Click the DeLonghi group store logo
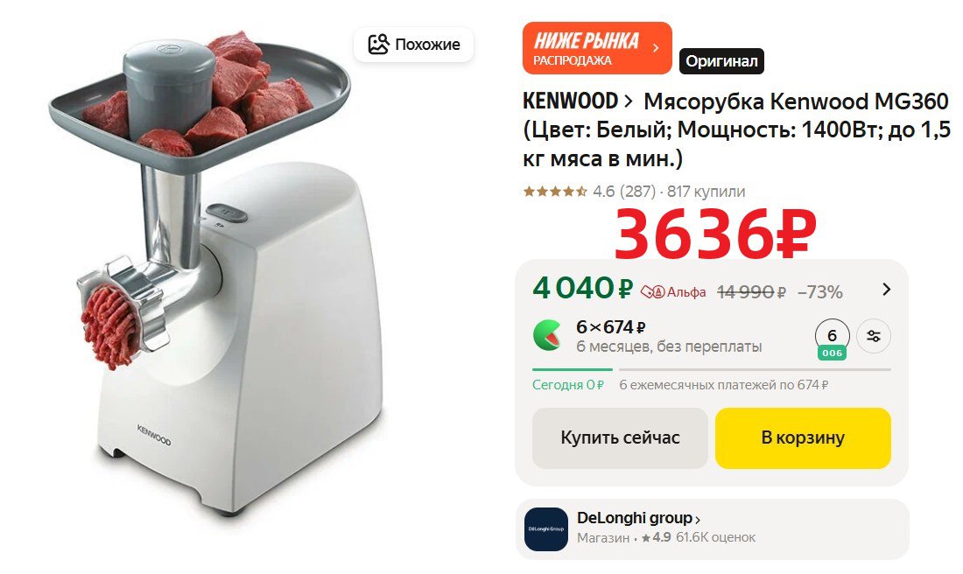Image resolution: width=963 pixels, height=574 pixels. 546,528
